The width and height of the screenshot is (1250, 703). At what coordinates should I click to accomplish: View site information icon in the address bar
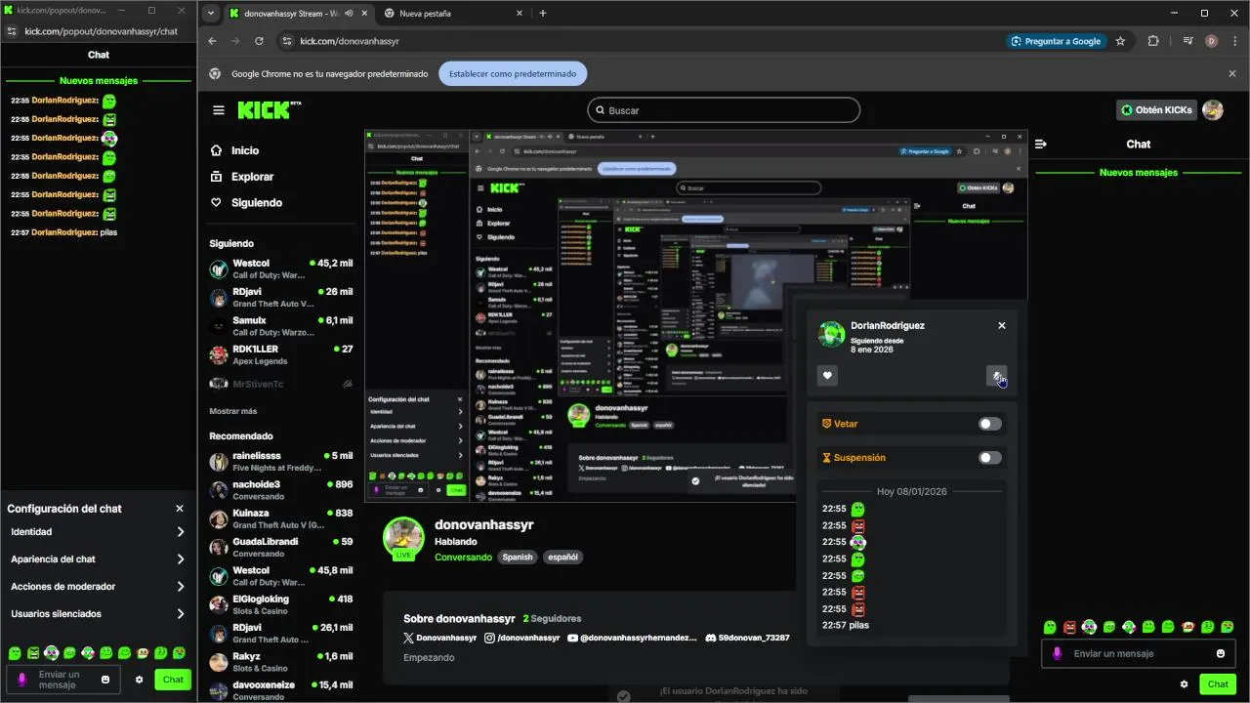(x=287, y=41)
